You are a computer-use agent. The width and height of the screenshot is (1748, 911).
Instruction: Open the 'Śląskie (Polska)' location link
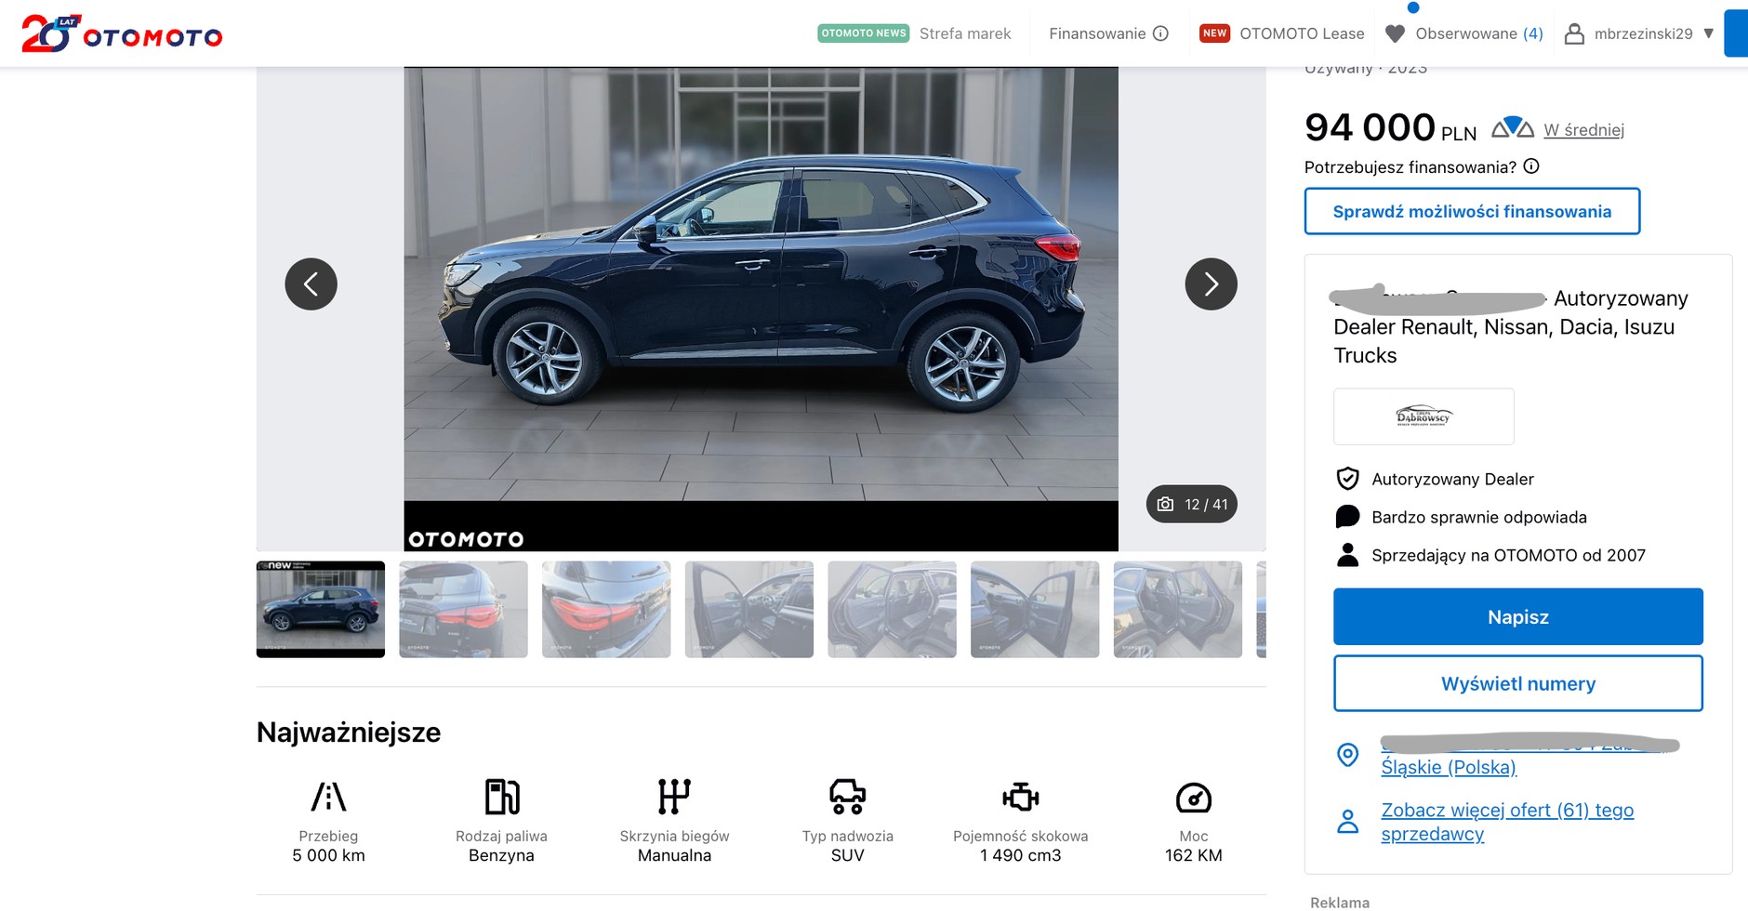coord(1449,767)
